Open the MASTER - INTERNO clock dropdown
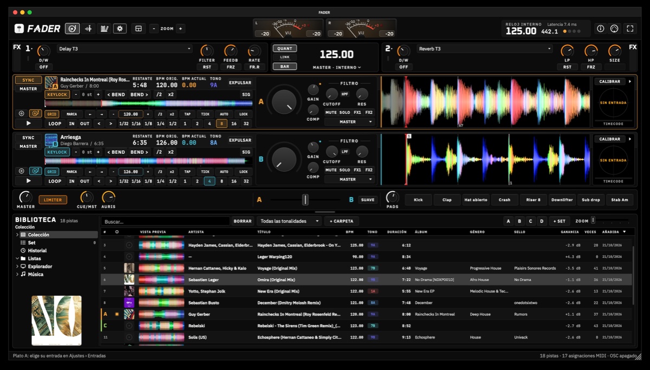 tap(337, 68)
